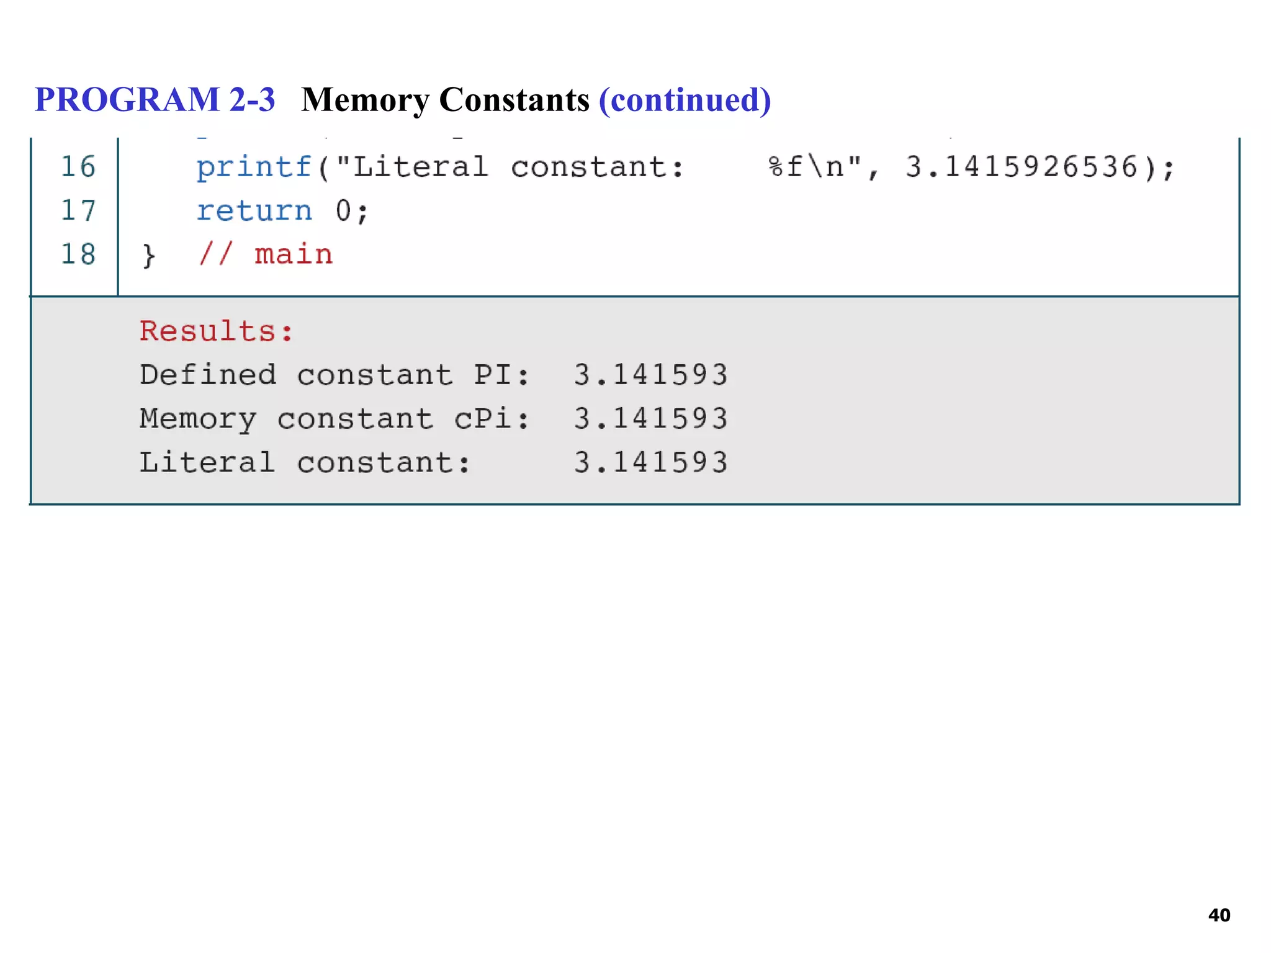Click the 3.1415926536 literal value
Screen dimensions: 1271x953
click(1021, 167)
